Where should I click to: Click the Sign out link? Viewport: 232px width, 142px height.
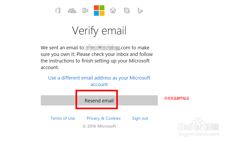(140, 118)
